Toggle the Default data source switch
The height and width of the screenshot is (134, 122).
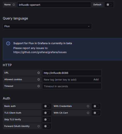click(x=109, y=5)
